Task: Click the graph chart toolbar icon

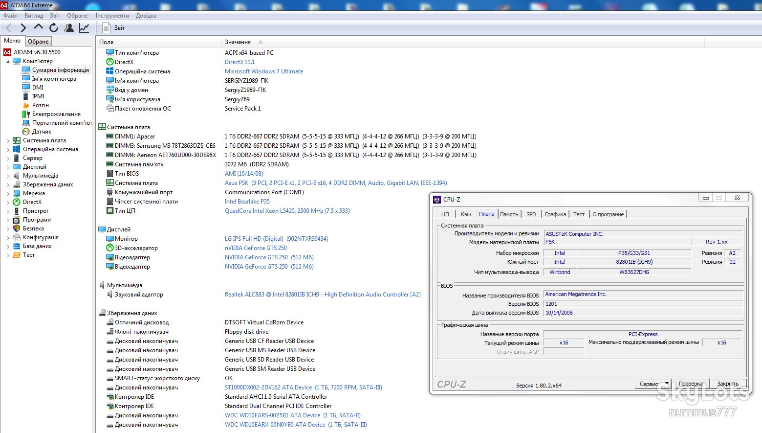Action: pos(84,28)
